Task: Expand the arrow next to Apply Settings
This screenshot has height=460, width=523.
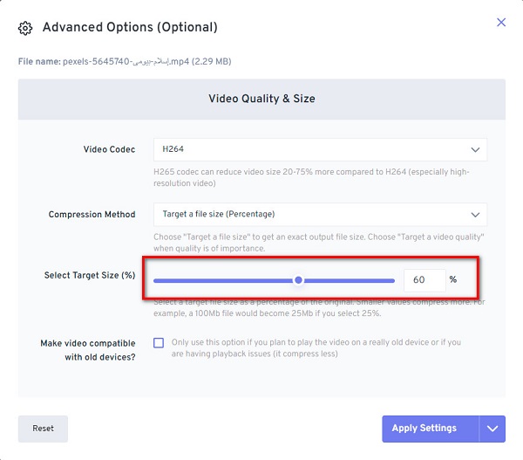Action: [492, 429]
